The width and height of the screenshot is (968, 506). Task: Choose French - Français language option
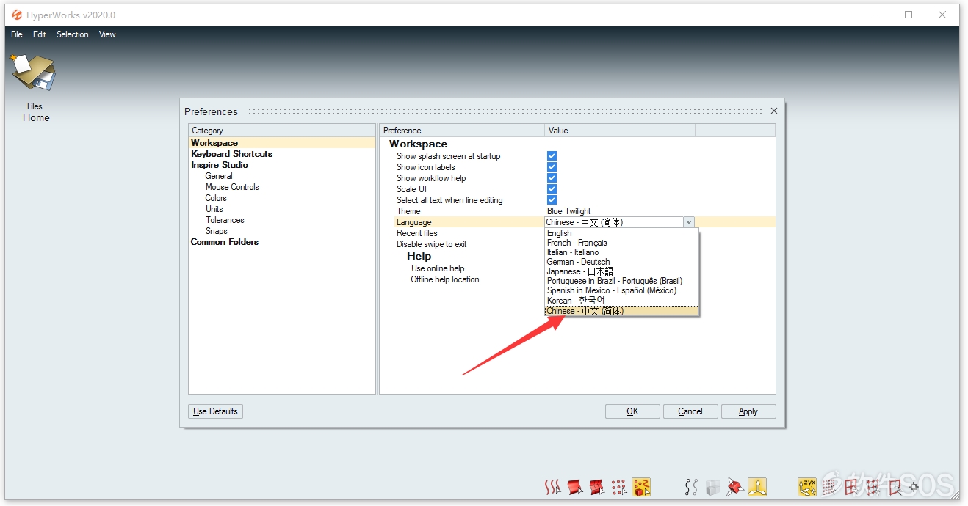pyautogui.click(x=621, y=243)
